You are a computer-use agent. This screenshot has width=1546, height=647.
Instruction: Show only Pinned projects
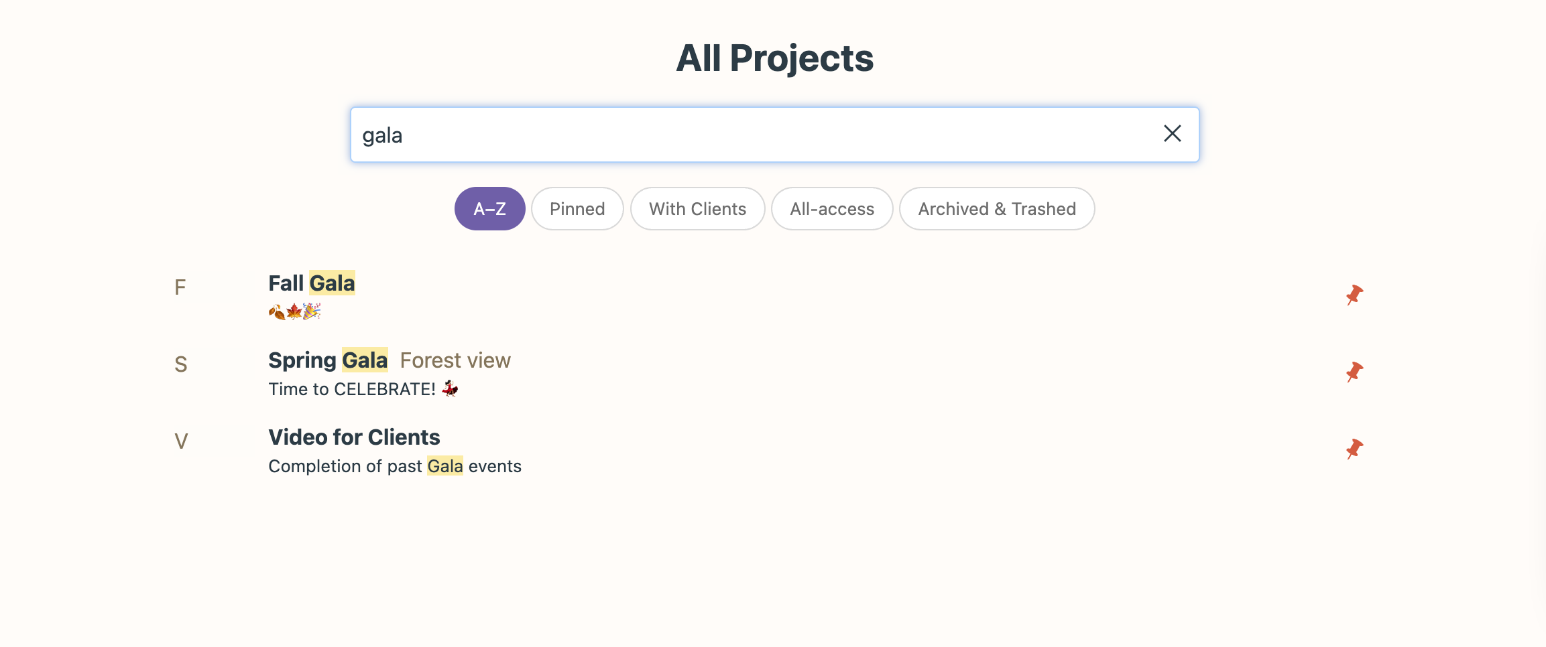click(x=577, y=209)
